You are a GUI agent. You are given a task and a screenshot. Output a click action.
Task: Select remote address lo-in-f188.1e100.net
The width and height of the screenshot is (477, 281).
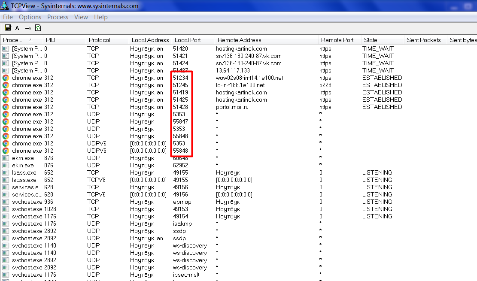240,85
